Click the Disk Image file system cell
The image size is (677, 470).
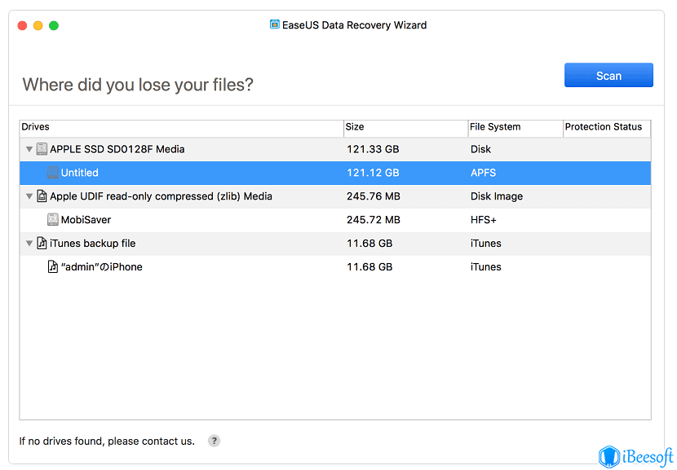tap(497, 196)
